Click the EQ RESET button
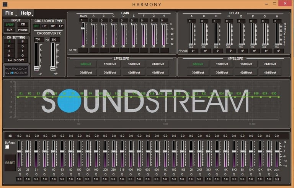 click(x=10, y=163)
